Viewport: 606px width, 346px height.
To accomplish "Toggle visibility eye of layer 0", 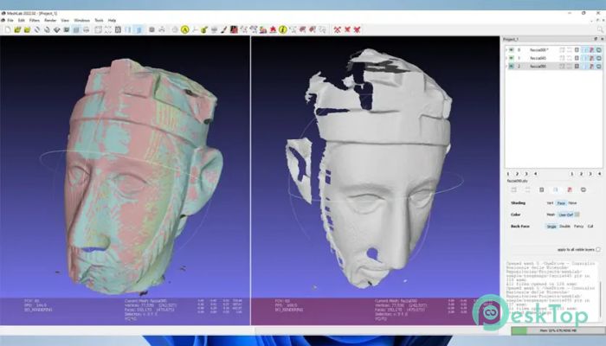I will (x=512, y=50).
